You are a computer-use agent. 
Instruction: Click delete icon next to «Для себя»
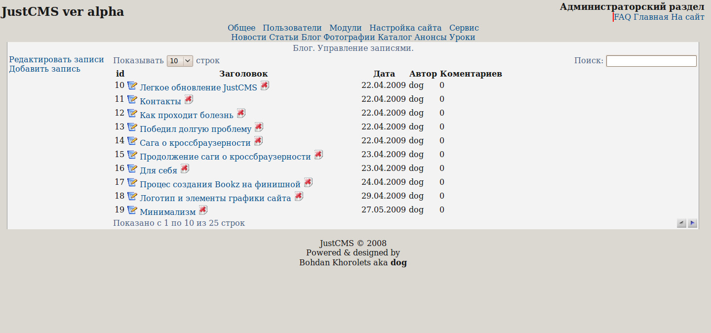pyautogui.click(x=185, y=168)
